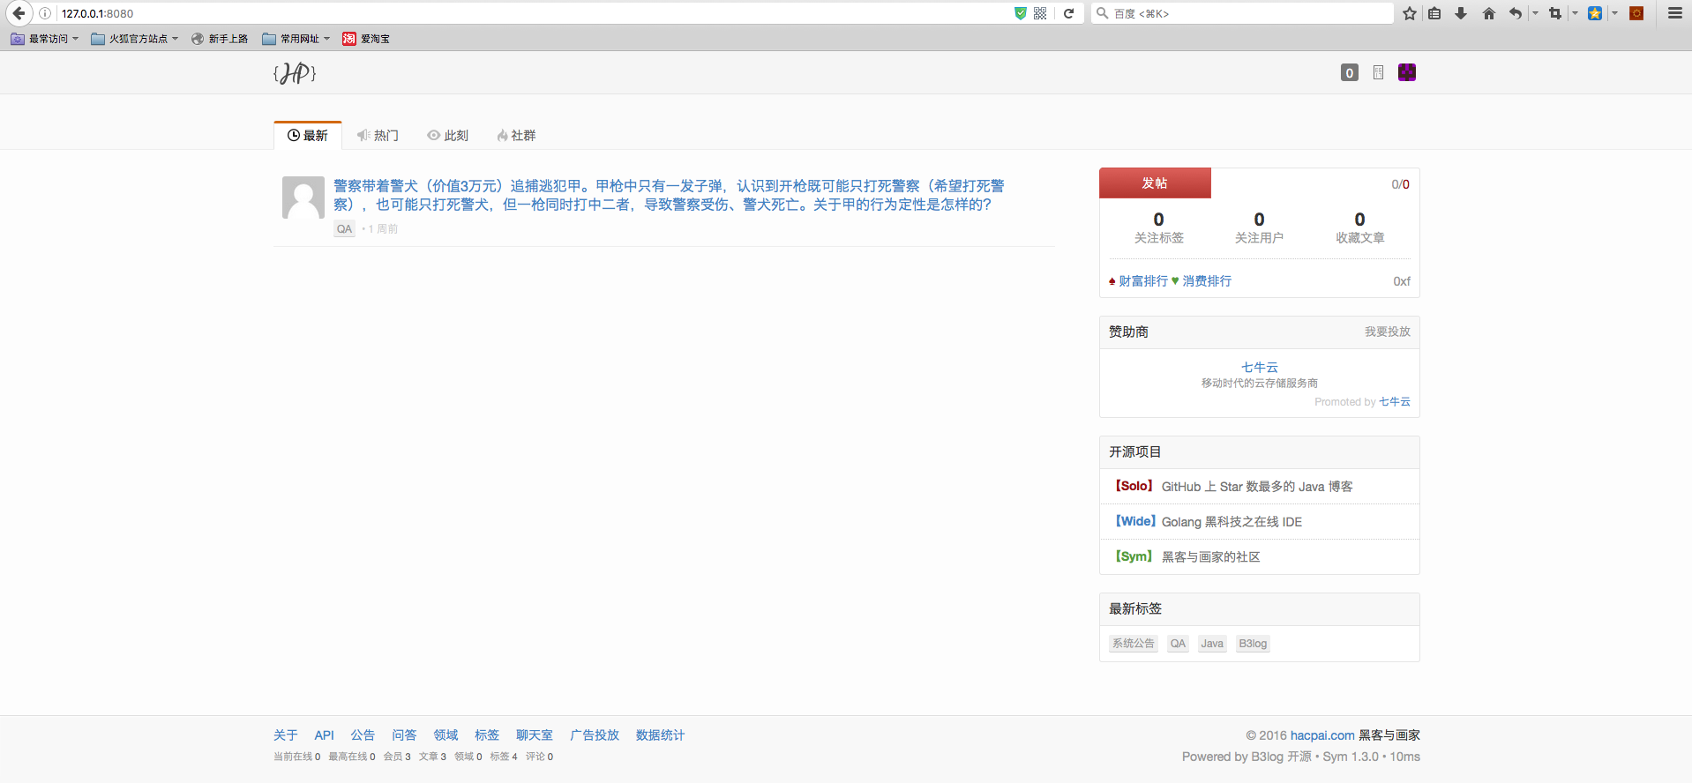Select the 系统公告 tag
1692x783 pixels.
[x=1134, y=644]
